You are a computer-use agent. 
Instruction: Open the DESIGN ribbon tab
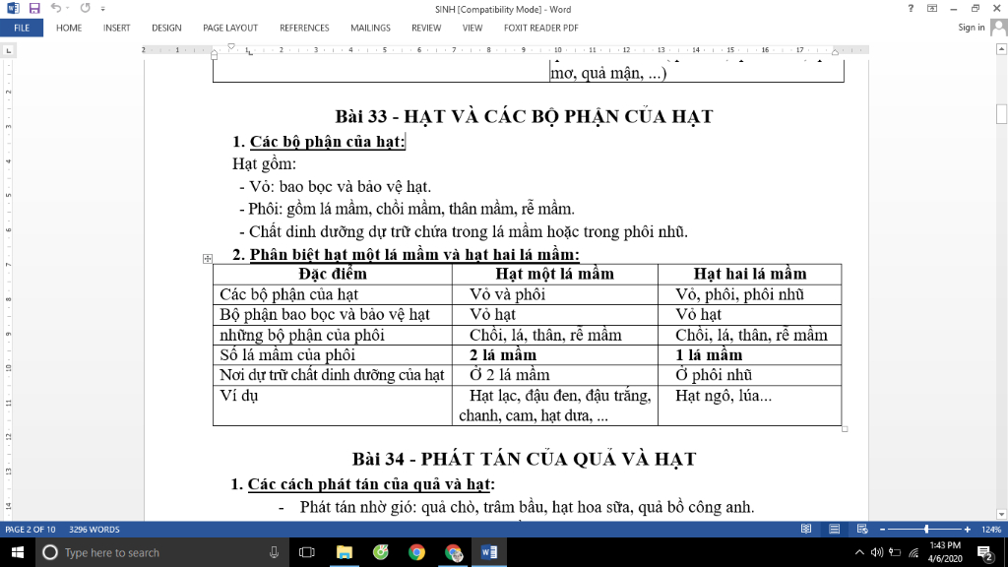(x=166, y=28)
